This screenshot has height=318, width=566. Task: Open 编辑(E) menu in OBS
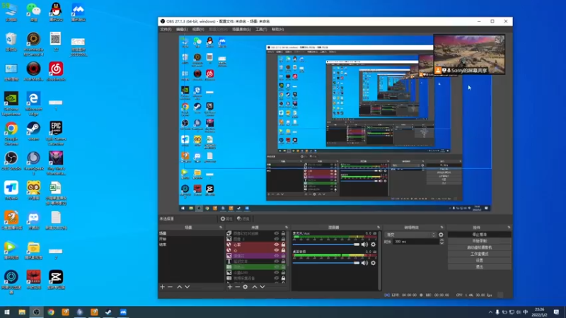(x=182, y=29)
